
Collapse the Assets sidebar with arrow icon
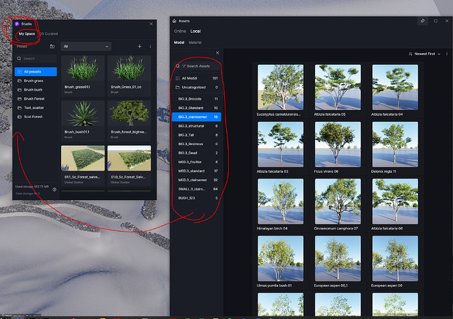pyautogui.click(x=218, y=53)
